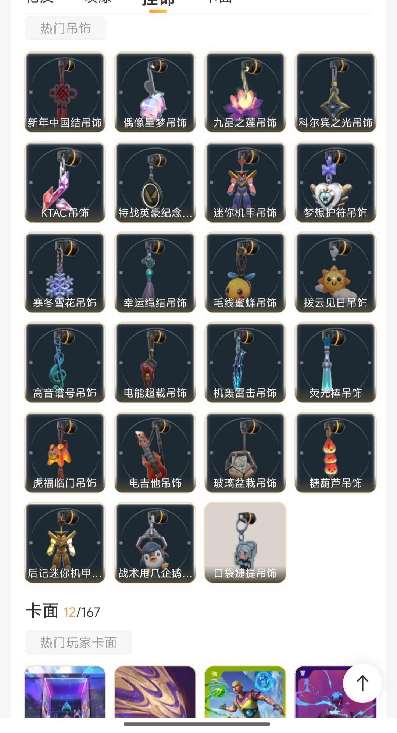397x733 pixels.
Task: Switch to the 挂饰 tab
Action: [x=158, y=3]
